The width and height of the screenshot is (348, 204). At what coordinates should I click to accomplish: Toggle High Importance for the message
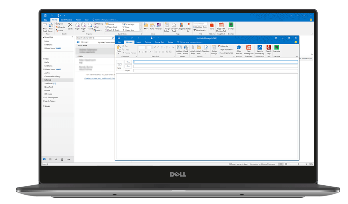(x=226, y=49)
